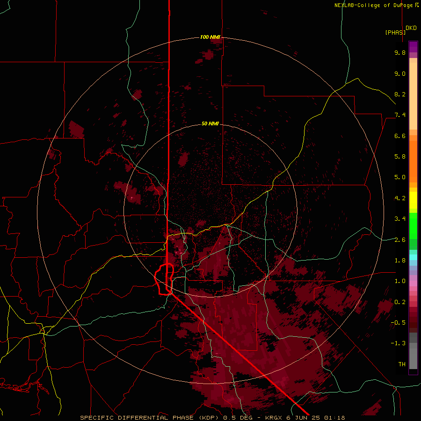Click the [PHAS] units label
421x421 pixels.
point(395,32)
